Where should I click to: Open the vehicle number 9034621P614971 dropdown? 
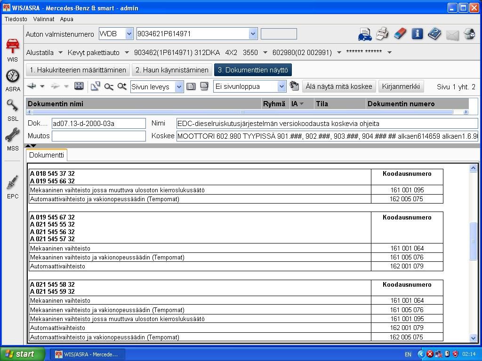click(x=253, y=34)
